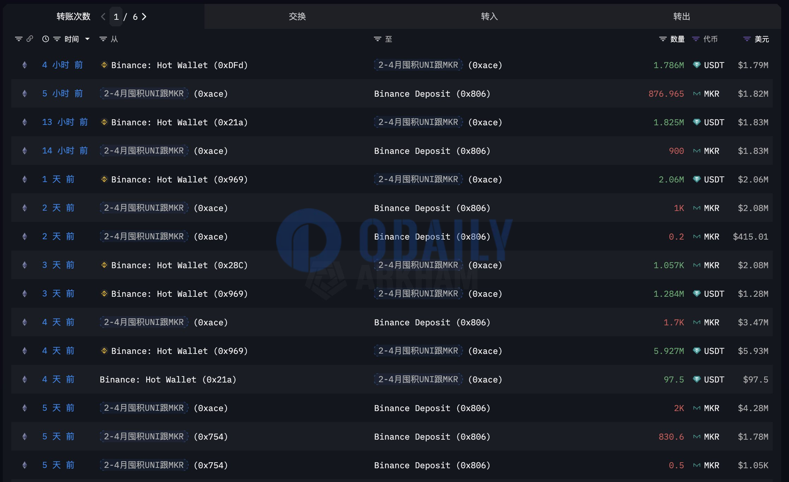The image size is (789, 482).
Task: Click the 1.786M amount value
Action: 669,65
